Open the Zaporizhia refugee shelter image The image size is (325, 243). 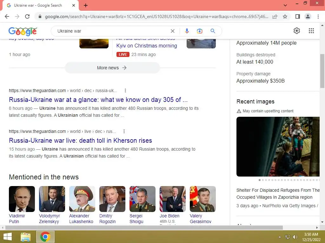pyautogui.click(x=278, y=146)
